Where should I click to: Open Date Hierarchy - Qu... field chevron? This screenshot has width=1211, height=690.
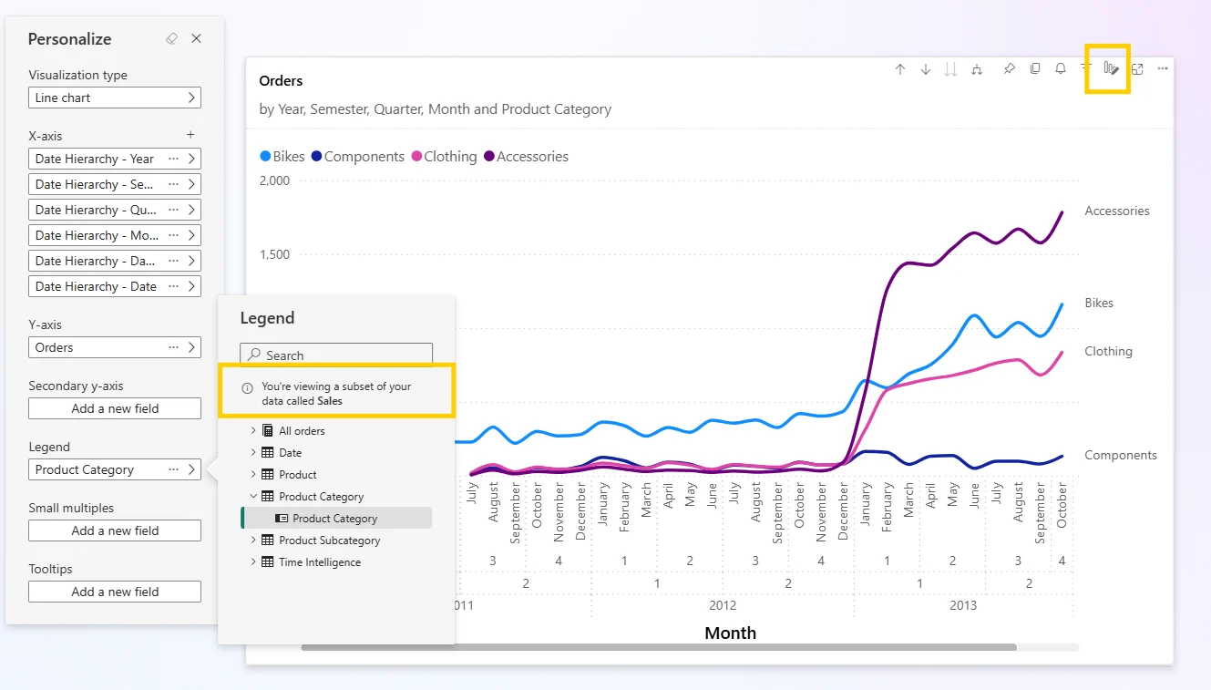pos(191,210)
